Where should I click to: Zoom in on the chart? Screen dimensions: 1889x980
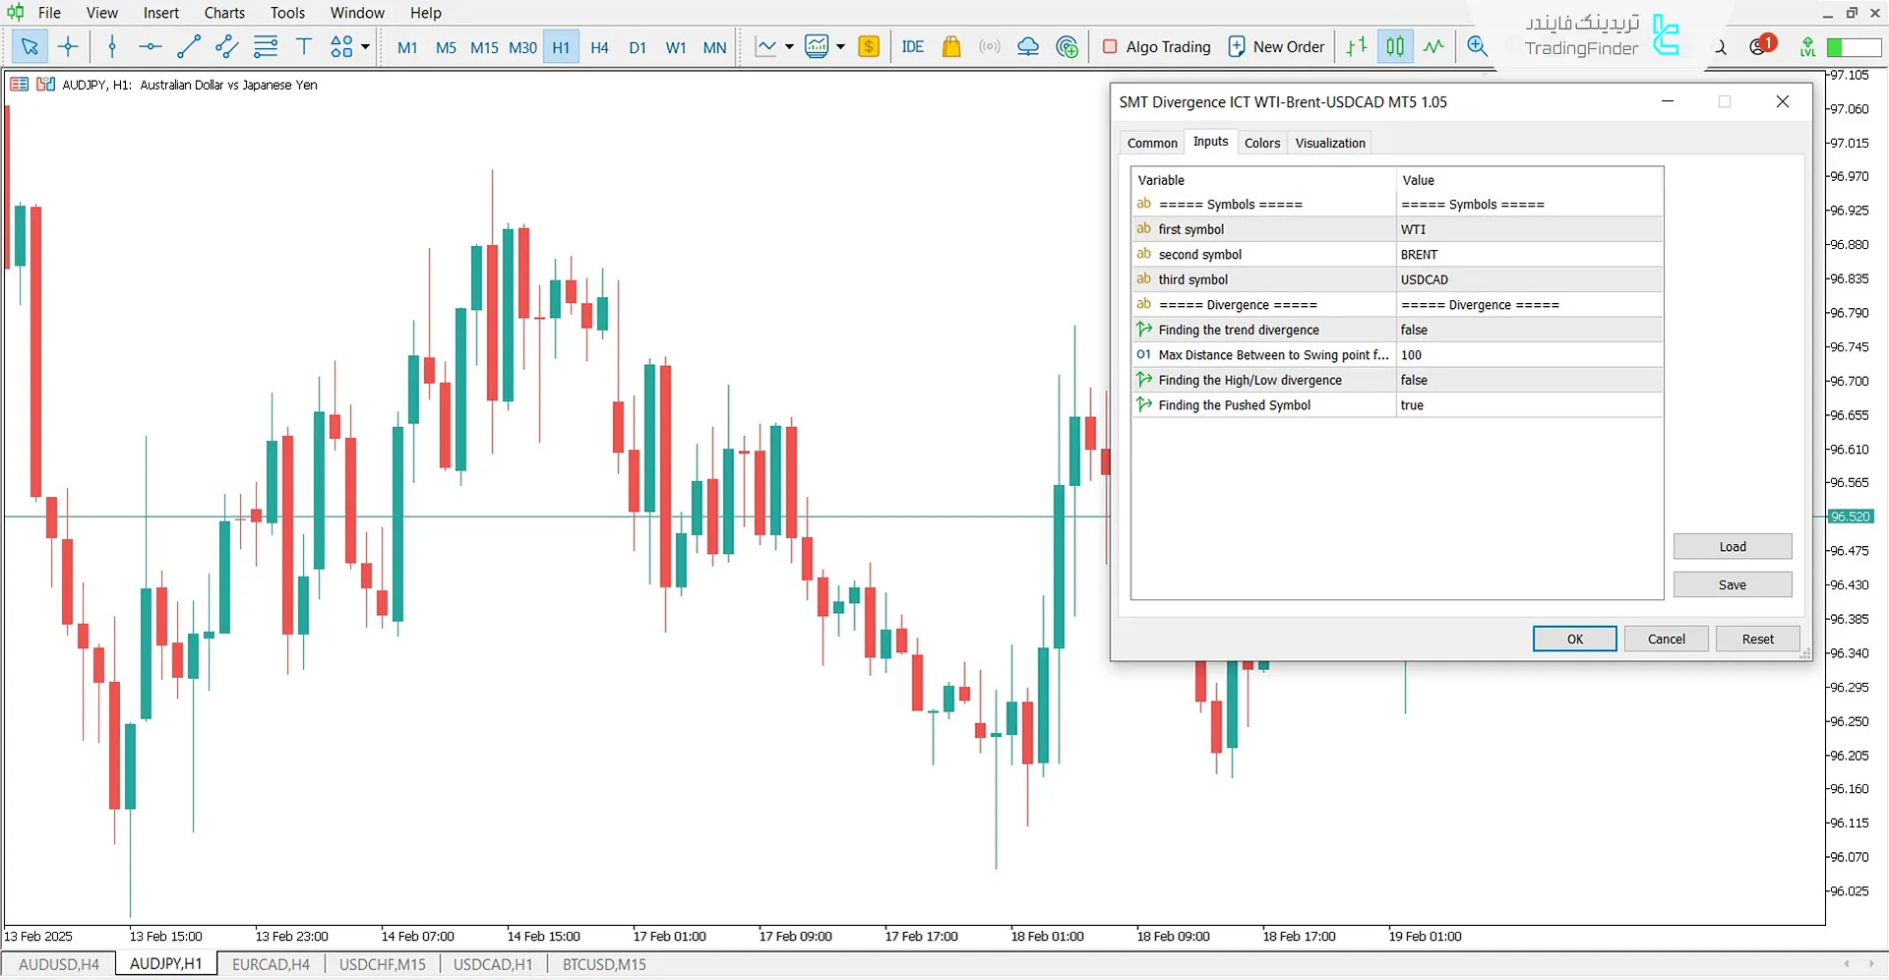(1477, 46)
